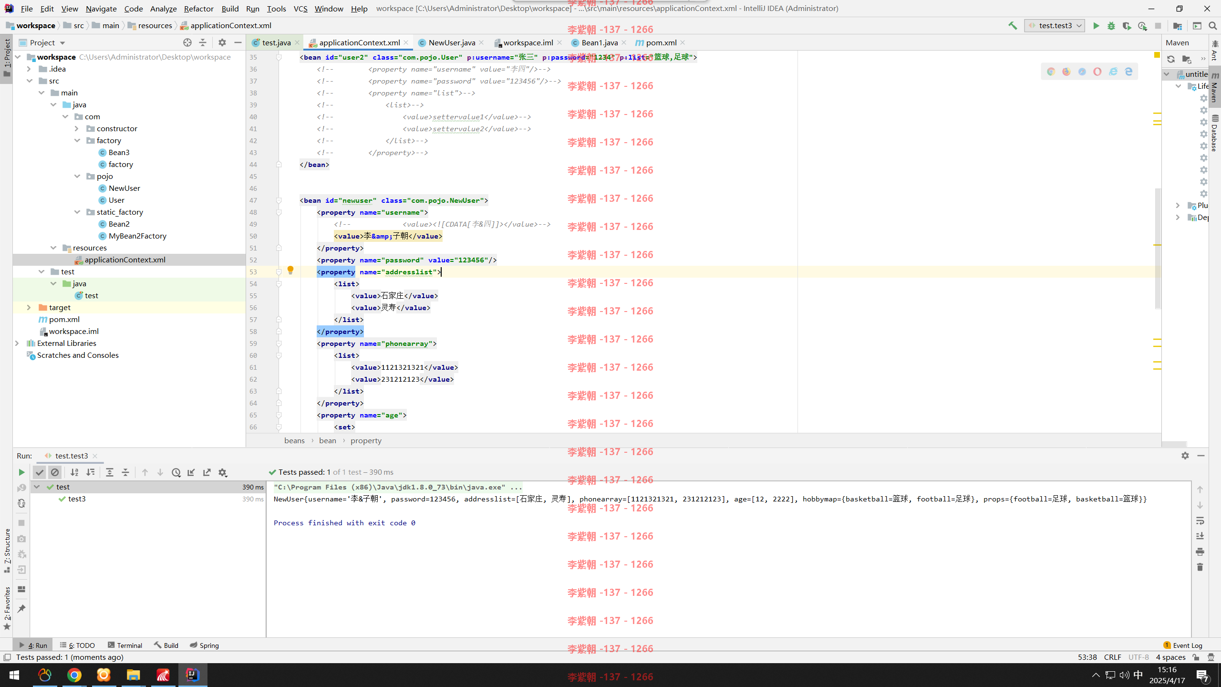Viewport: 1221px width, 687px height.
Task: Pin the Run tab
Action: [x=21, y=609]
